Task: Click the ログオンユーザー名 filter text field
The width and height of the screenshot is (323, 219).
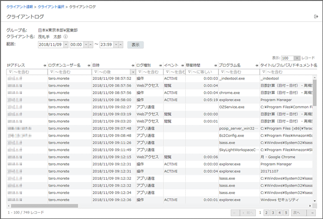Action: pyautogui.click(x=70, y=72)
